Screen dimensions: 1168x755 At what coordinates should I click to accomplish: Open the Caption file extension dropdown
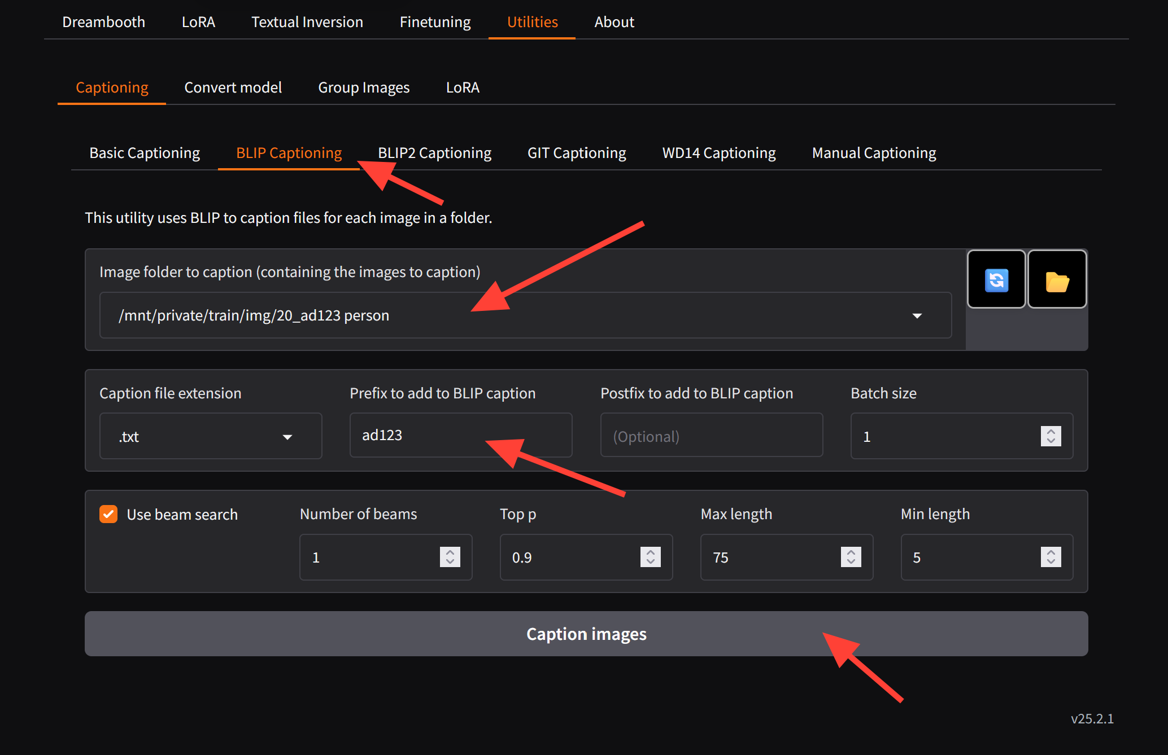point(287,437)
